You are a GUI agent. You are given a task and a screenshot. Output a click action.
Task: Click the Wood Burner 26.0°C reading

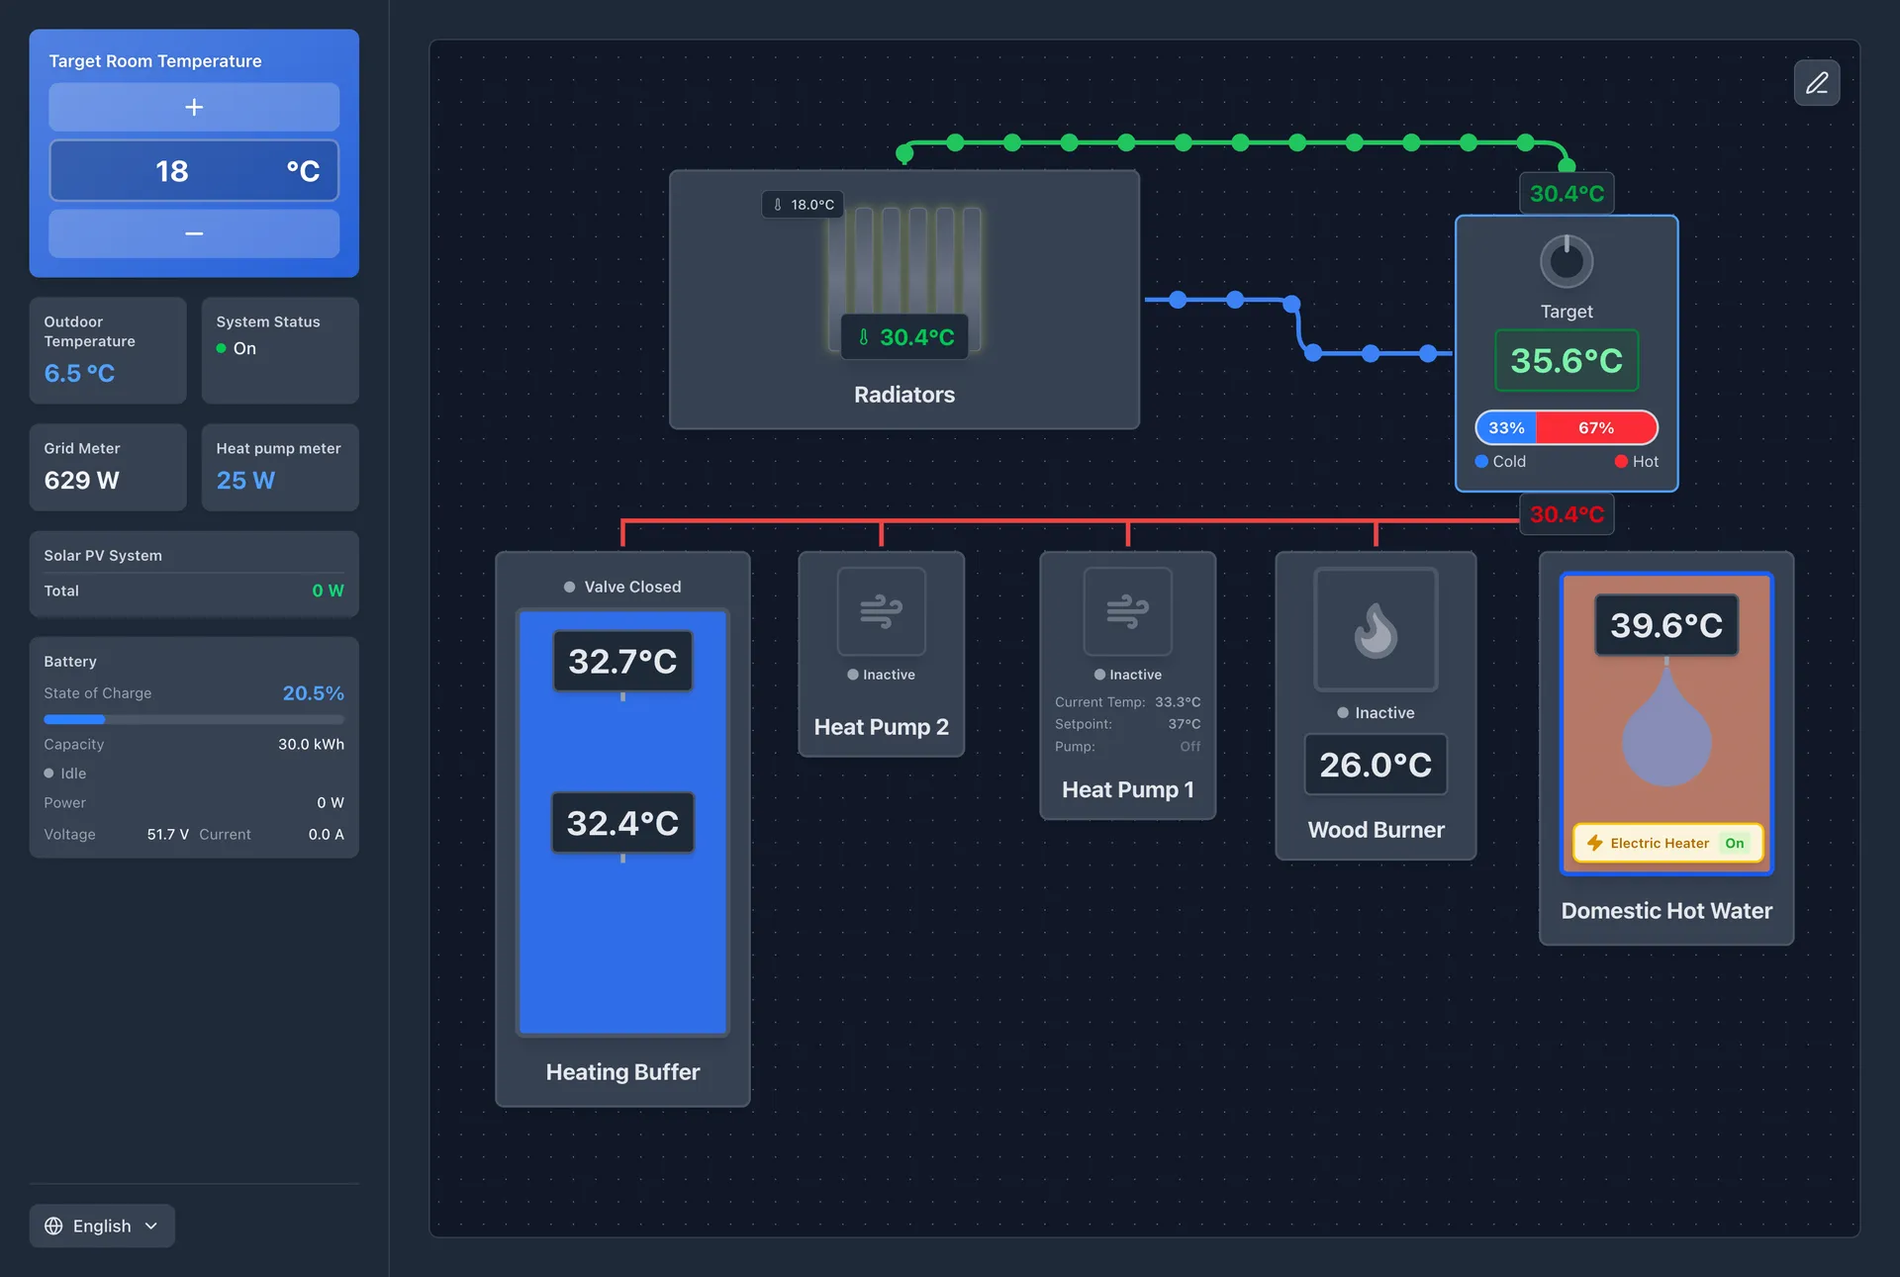tap(1376, 765)
